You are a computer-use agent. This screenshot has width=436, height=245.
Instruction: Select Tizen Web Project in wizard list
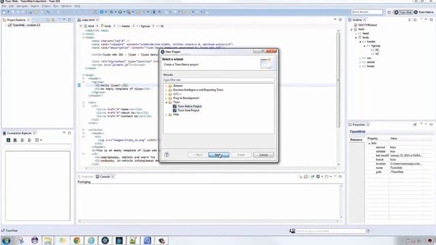coord(188,110)
